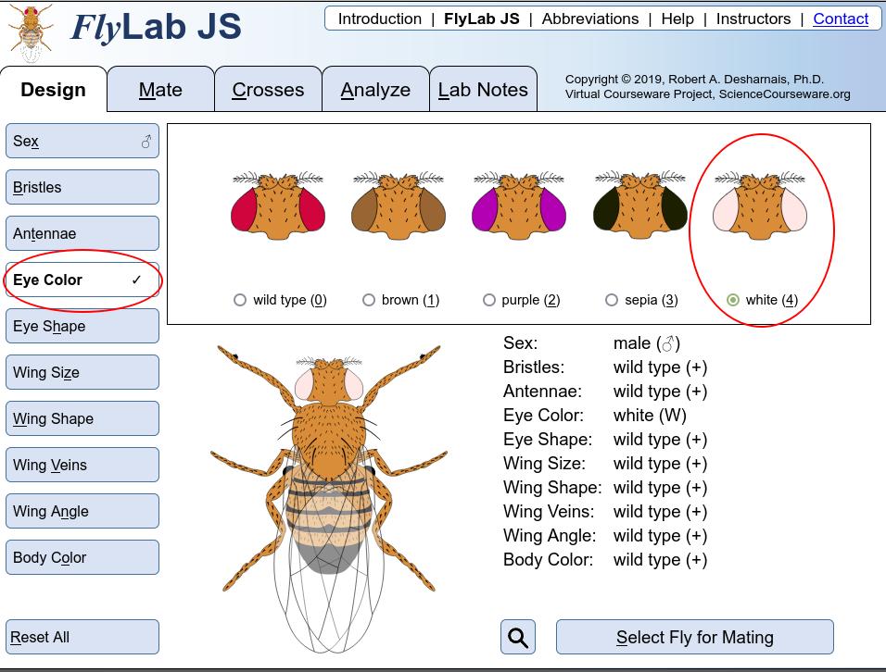The height and width of the screenshot is (672, 886).
Task: Click the magnifying glass zoom icon
Action: (518, 638)
